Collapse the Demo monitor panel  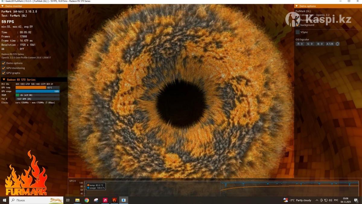pos(3,6)
